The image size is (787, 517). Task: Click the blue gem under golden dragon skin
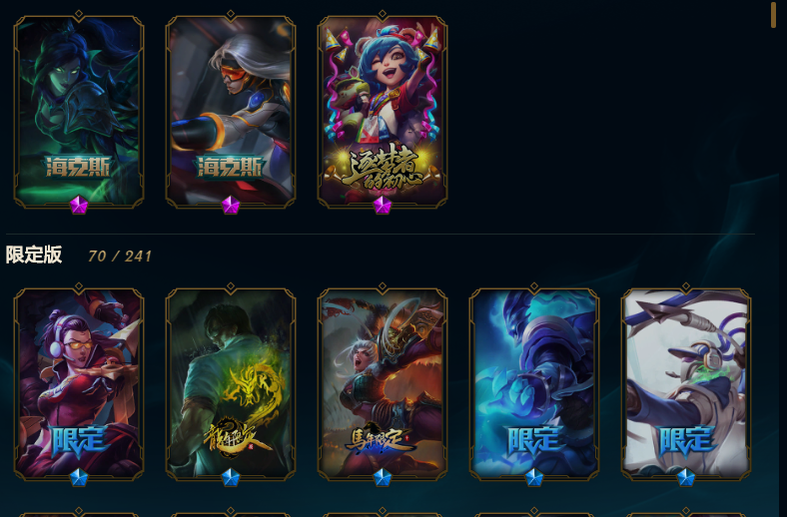point(231,477)
